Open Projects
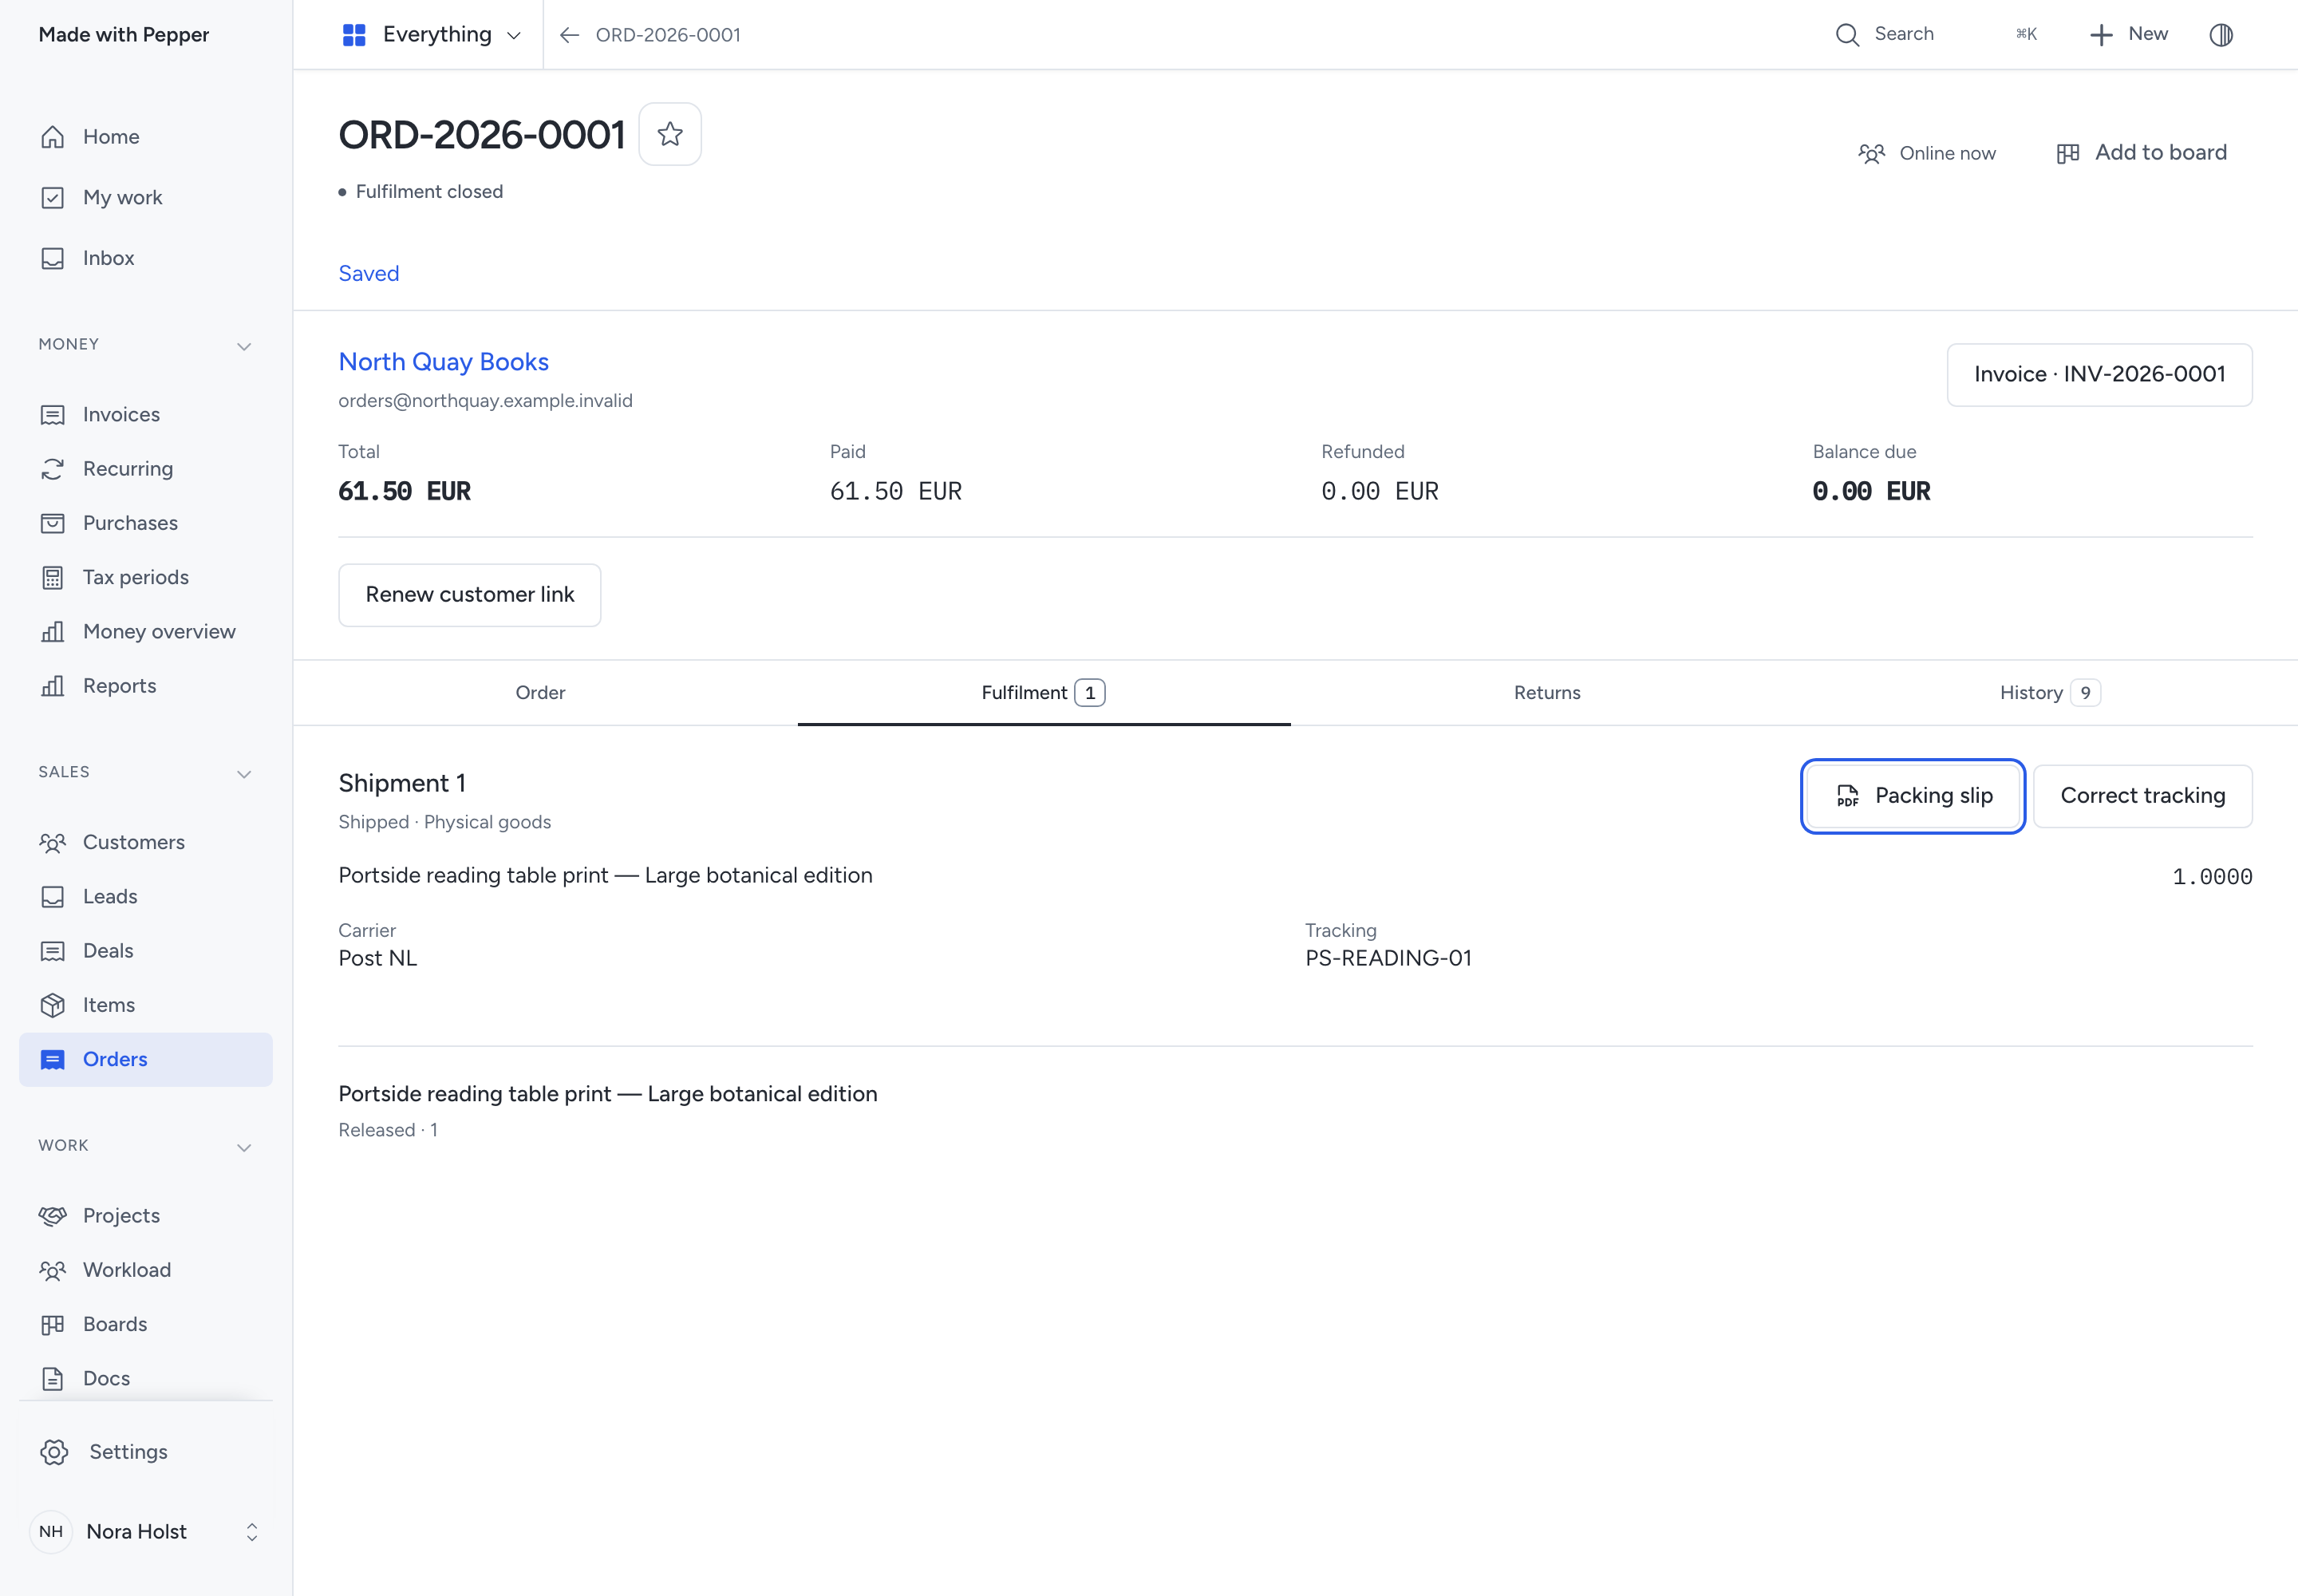Viewport: 2298px width, 1596px height. coord(145,1215)
